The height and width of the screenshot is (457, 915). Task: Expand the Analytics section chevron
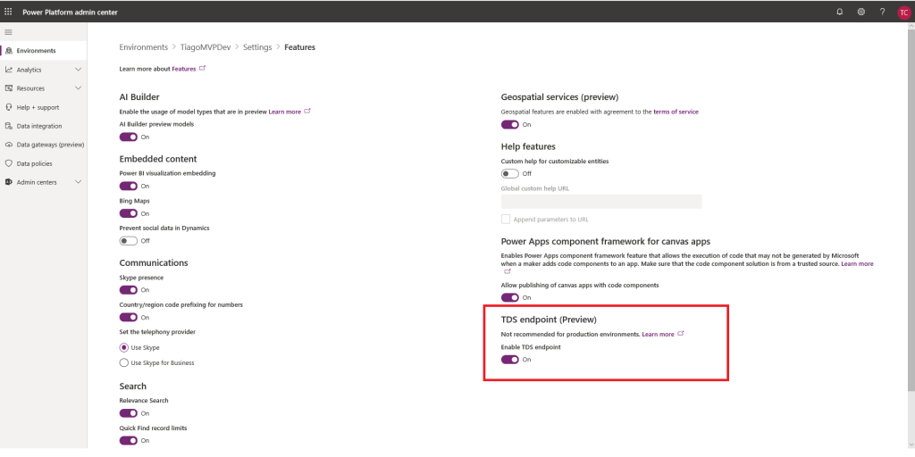coord(79,70)
